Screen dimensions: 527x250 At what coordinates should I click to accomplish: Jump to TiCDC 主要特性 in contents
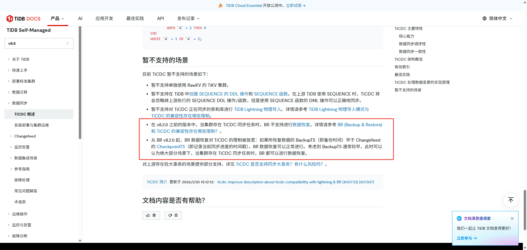point(408,29)
